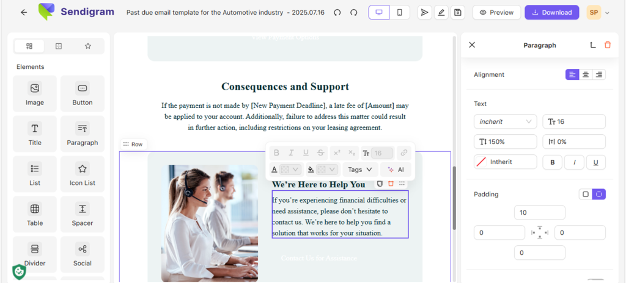
Task: Send test email with paper plane icon
Action: pos(424,12)
